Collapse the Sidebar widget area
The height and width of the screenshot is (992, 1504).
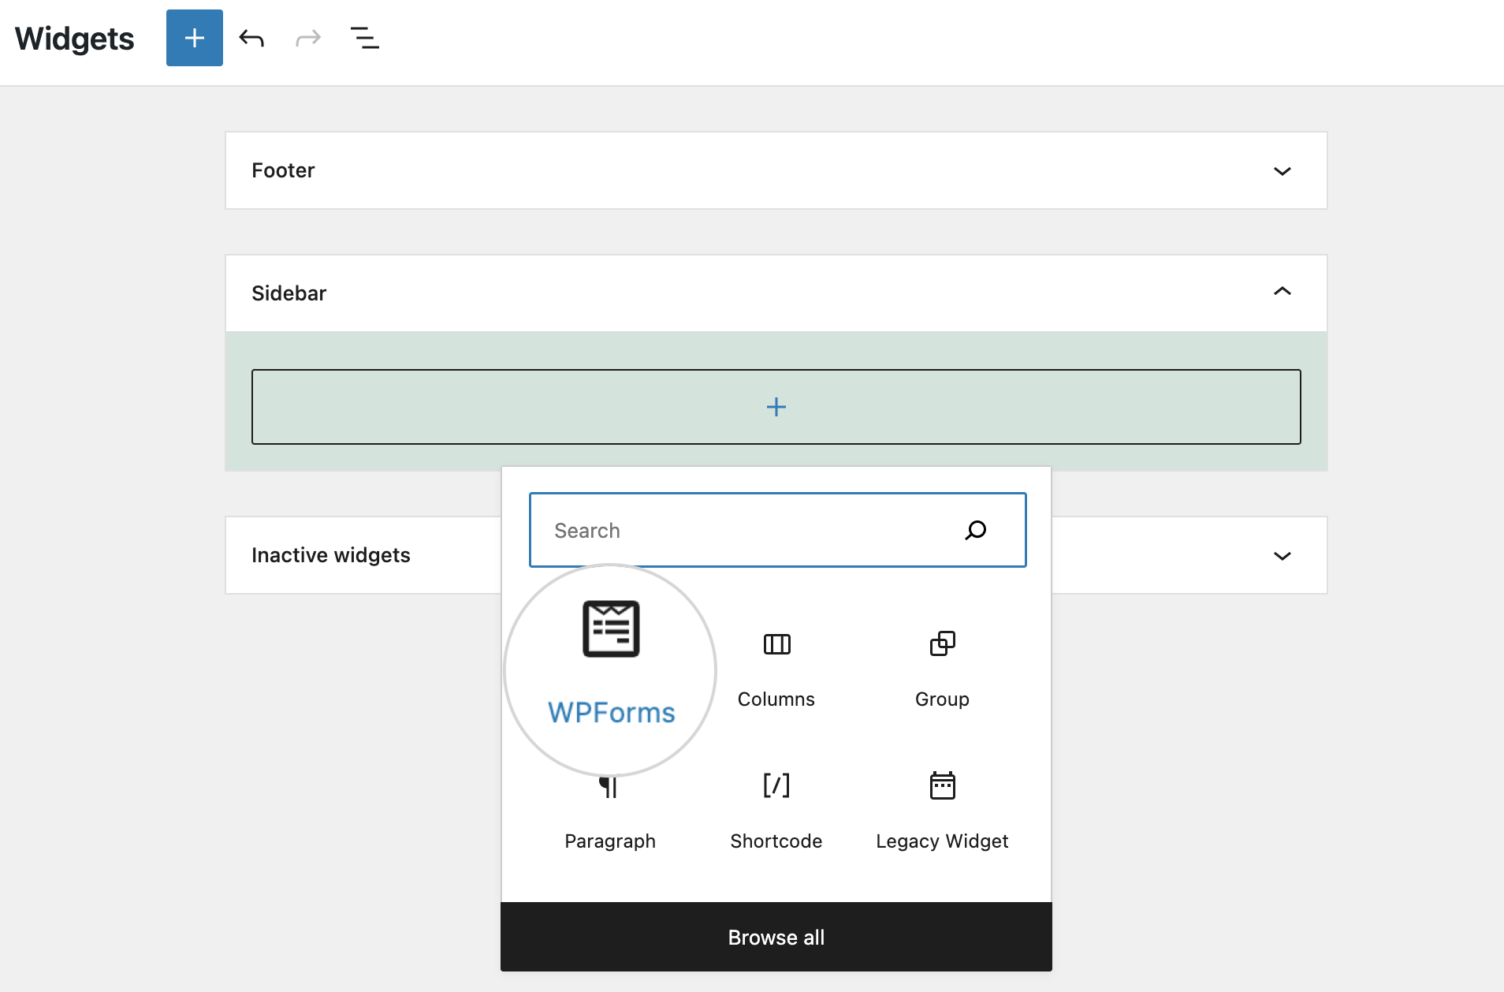point(1282,292)
